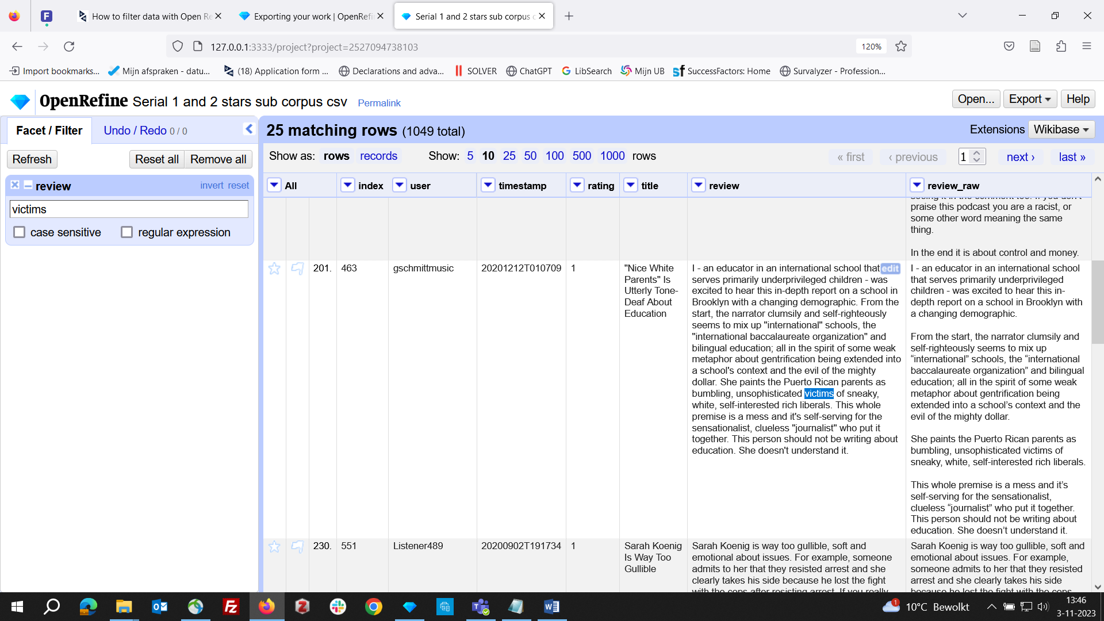1104x621 pixels.
Task: Click the Refresh button in facet panel
Action: click(32, 159)
